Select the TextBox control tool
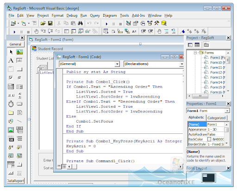This screenshot has height=191, width=237. tap(19, 60)
